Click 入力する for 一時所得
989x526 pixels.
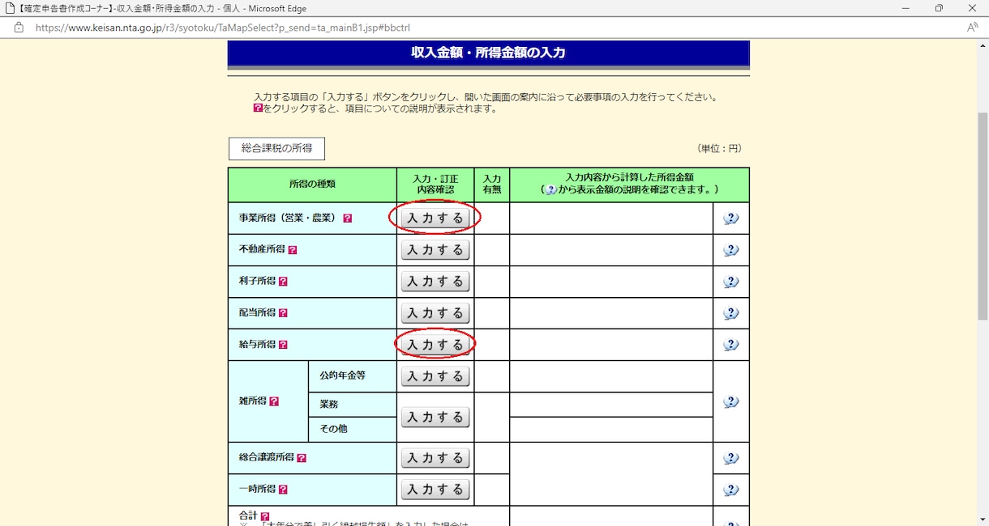click(x=435, y=490)
